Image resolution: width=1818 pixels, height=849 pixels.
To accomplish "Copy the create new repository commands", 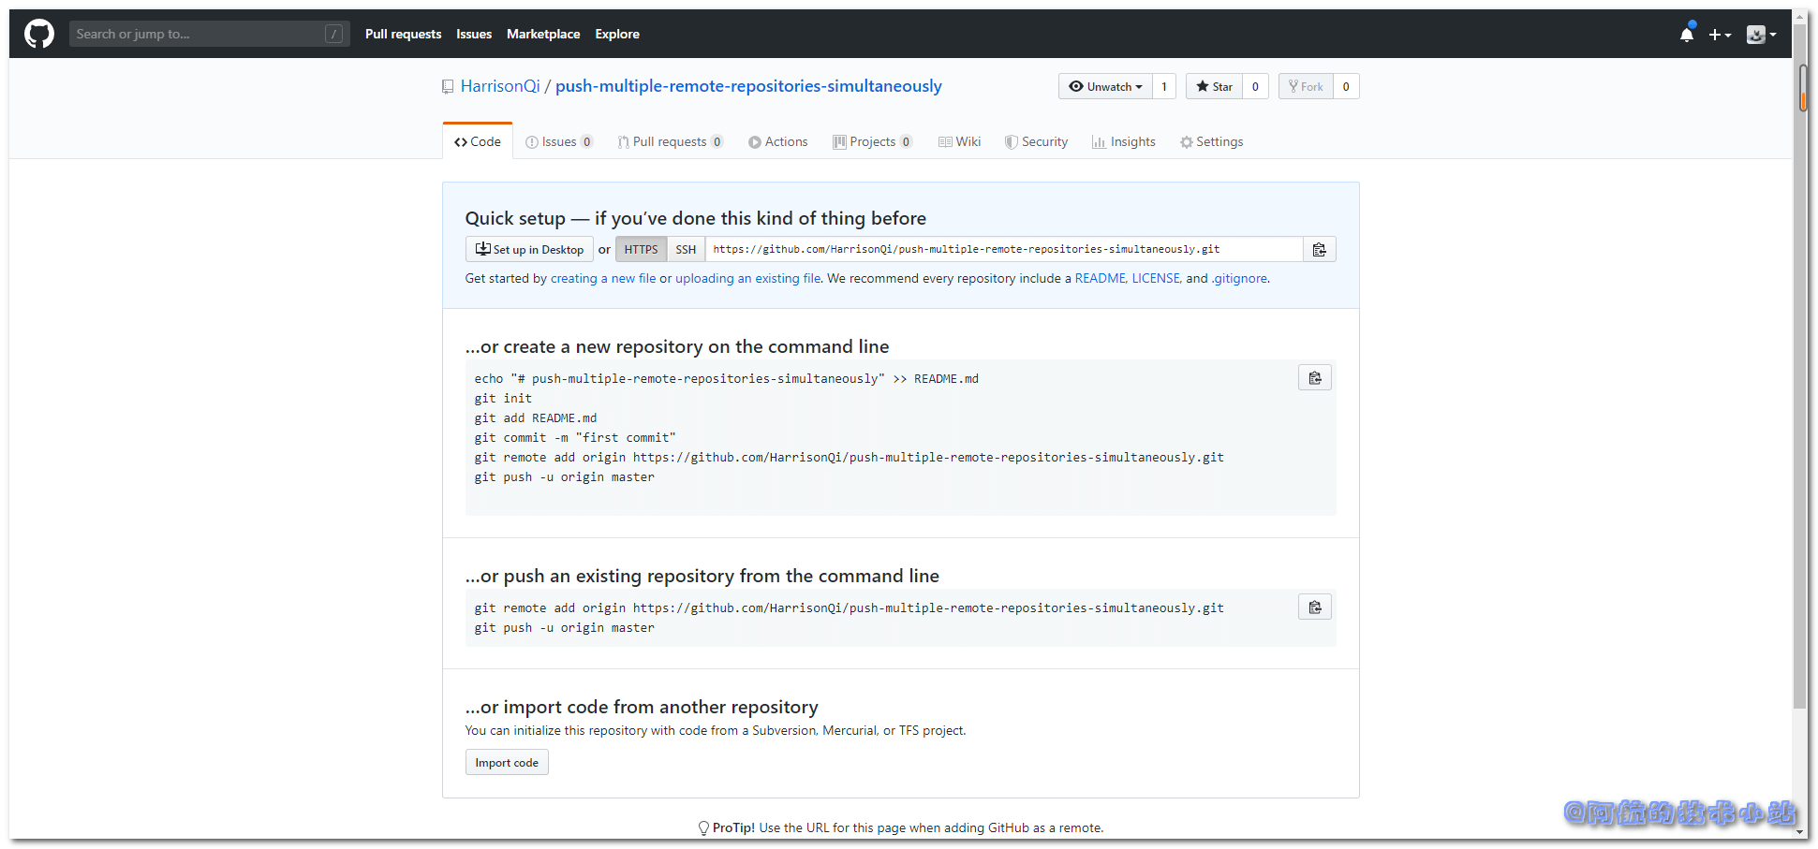I will tap(1314, 378).
